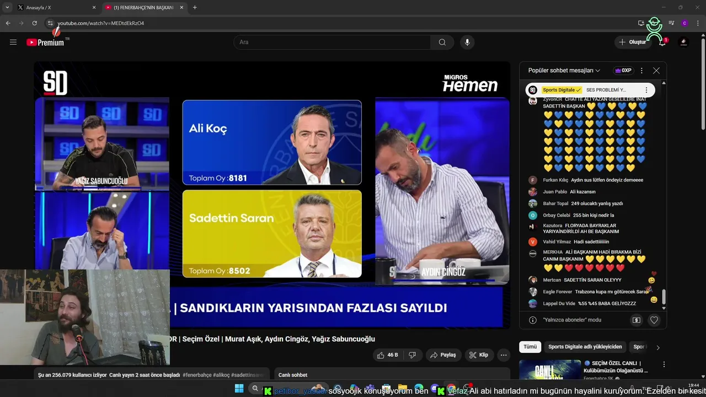Open the YouTube notifications bell

pos(662,42)
